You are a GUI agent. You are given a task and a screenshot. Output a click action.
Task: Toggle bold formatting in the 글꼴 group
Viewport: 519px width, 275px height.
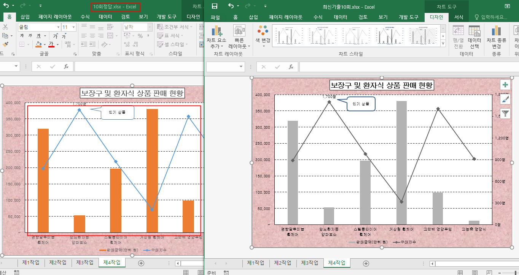(x=22, y=36)
